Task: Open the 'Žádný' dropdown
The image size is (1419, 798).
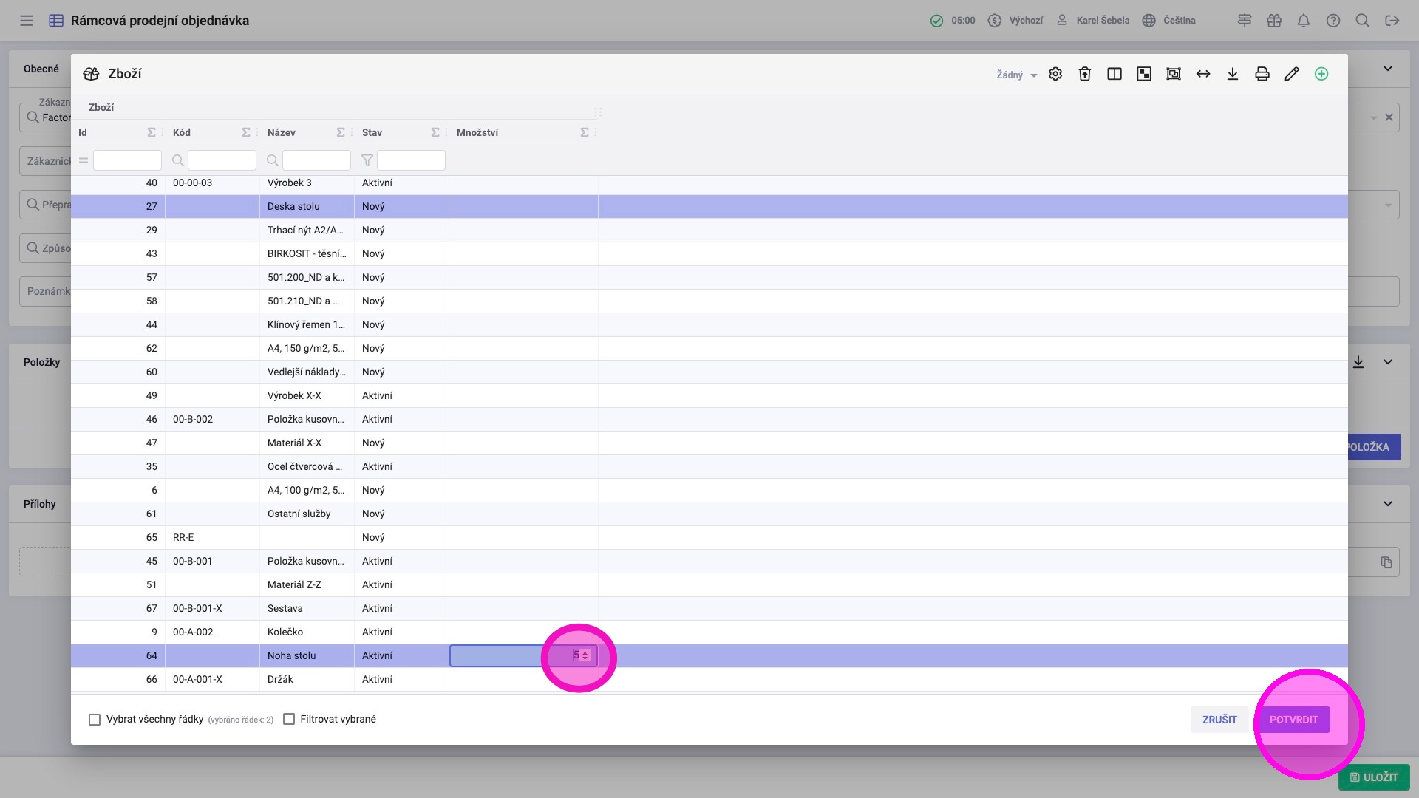Action: pos(1016,75)
